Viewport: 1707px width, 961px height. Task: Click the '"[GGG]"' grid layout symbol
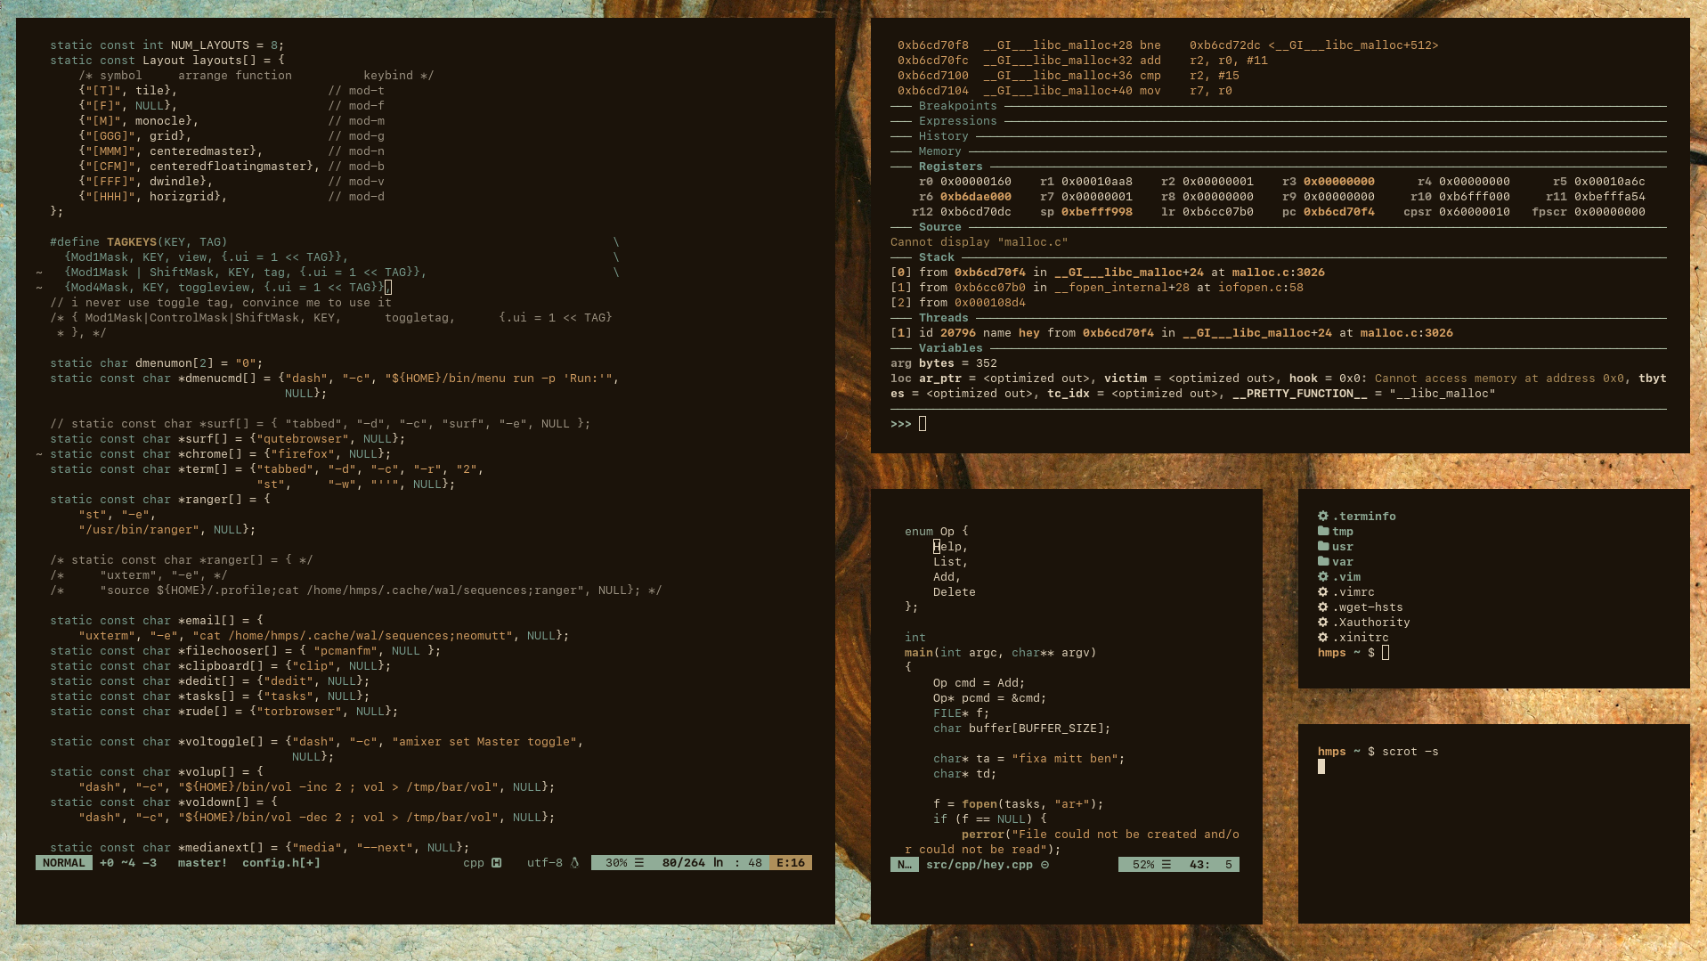[110, 135]
